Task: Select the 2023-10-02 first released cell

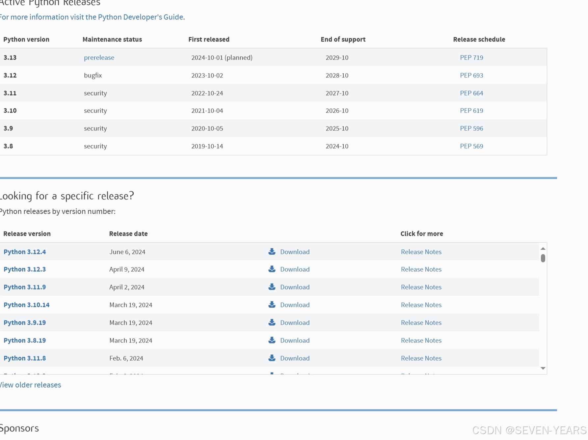Action: 207,75
